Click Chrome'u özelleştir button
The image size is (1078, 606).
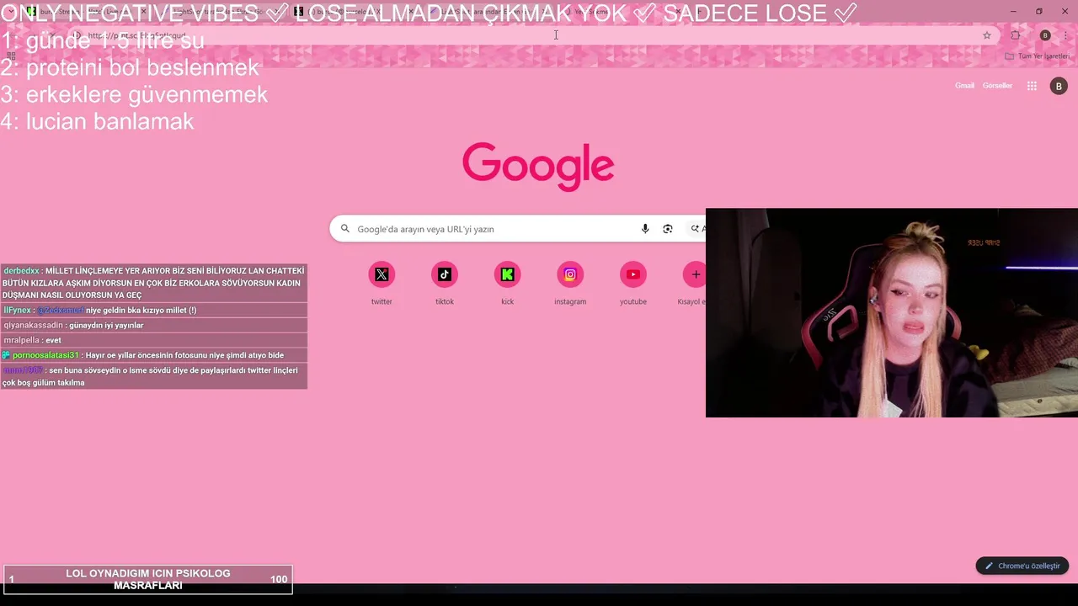pyautogui.click(x=1022, y=566)
